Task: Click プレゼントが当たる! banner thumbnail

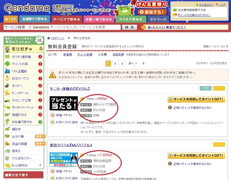Action: pos(63,103)
